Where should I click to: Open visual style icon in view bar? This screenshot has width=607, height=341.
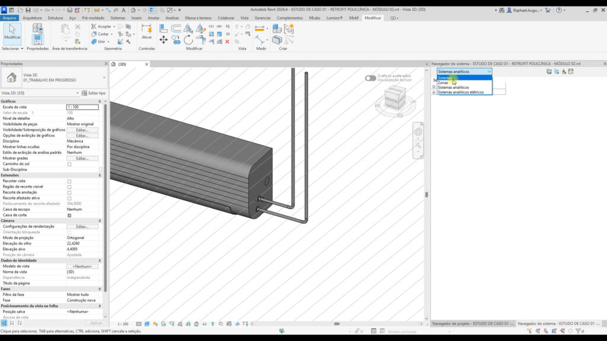tap(147, 324)
